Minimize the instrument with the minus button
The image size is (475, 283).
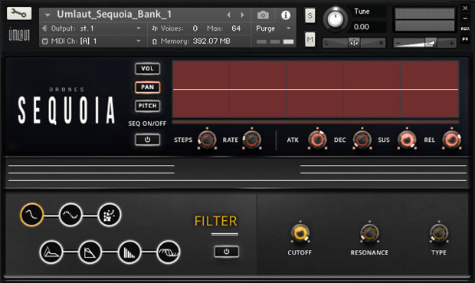(465, 18)
